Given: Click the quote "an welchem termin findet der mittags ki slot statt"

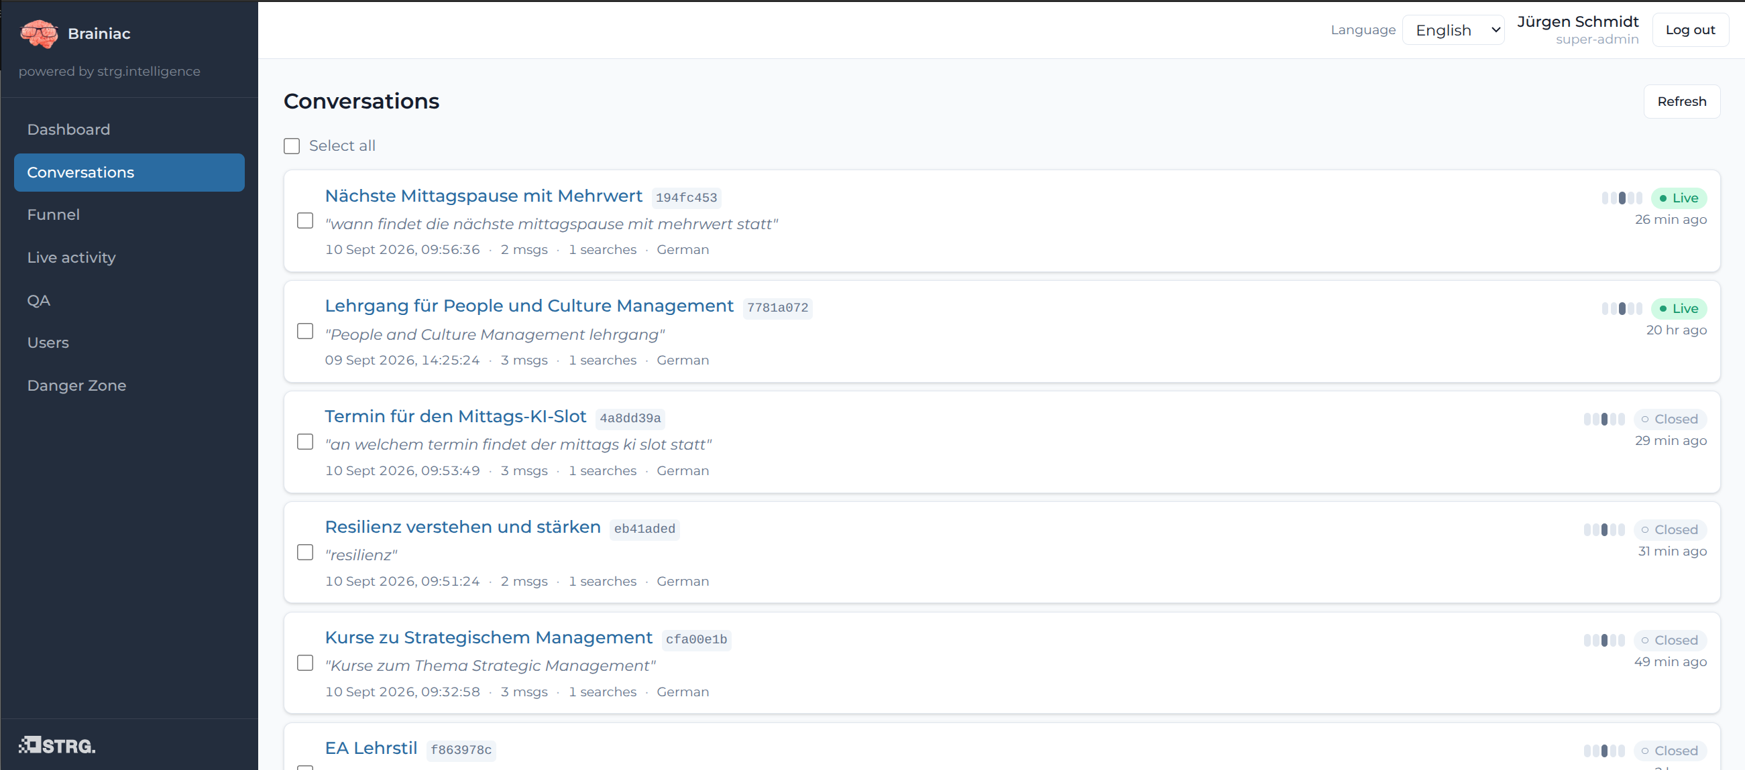Looking at the screenshot, I should click(x=518, y=444).
